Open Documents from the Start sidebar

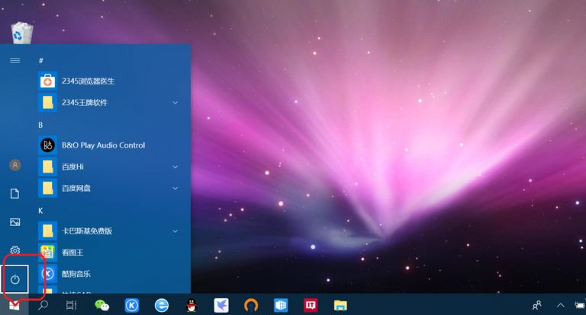coord(14,194)
